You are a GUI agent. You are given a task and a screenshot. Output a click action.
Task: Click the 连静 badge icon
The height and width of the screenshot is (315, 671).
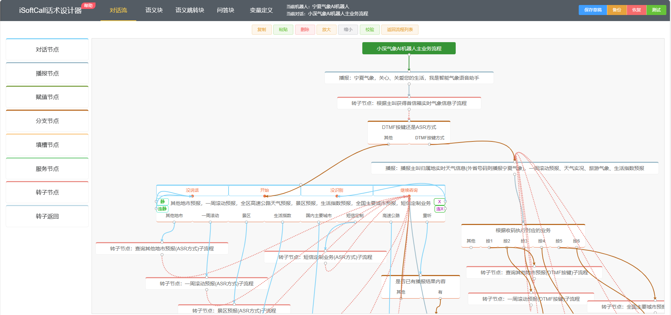pos(163,209)
